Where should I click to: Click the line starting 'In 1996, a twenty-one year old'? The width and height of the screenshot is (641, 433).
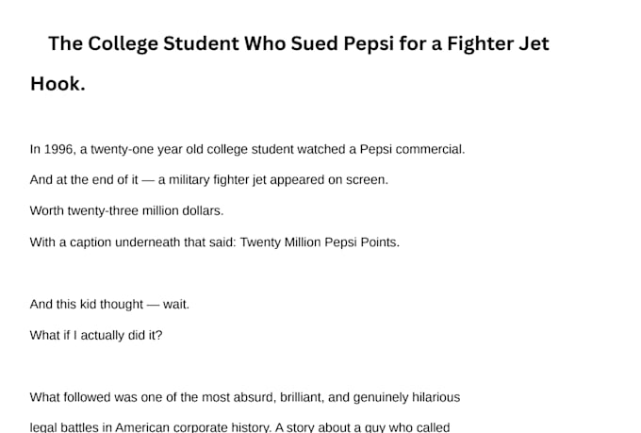(x=247, y=149)
